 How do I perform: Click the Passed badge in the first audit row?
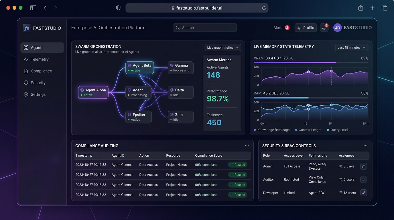tap(238, 165)
